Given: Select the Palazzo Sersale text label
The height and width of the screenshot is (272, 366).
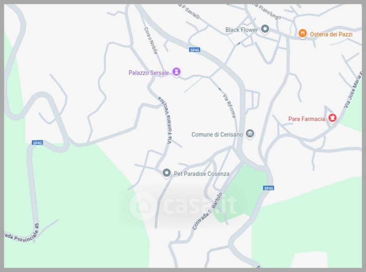Looking at the screenshot, I should [x=149, y=73].
